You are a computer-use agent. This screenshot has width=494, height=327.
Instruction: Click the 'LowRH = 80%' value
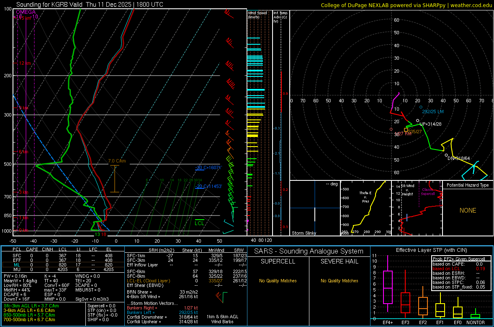(x=18, y=286)
